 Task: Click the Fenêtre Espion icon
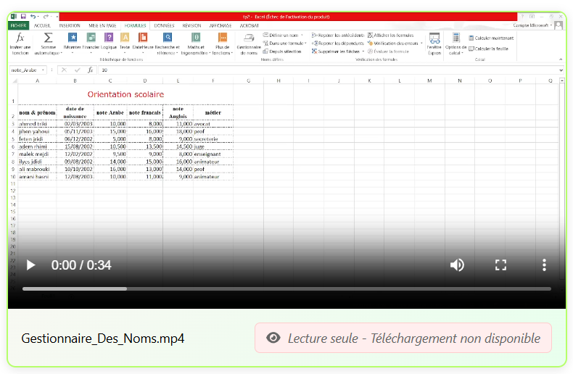tap(434, 38)
